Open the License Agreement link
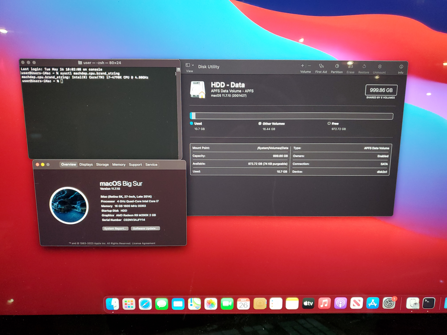This screenshot has width=447, height=335. tap(143, 243)
